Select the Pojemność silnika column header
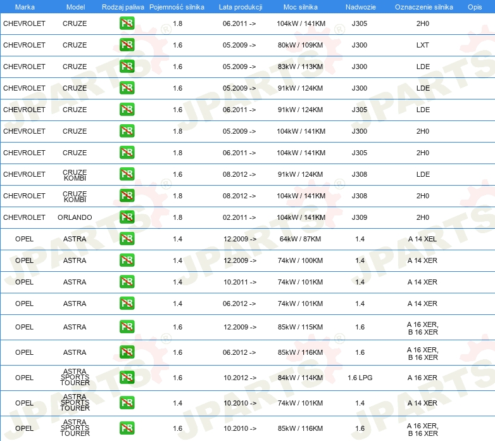The width and height of the screenshot is (495, 441). pos(177,7)
